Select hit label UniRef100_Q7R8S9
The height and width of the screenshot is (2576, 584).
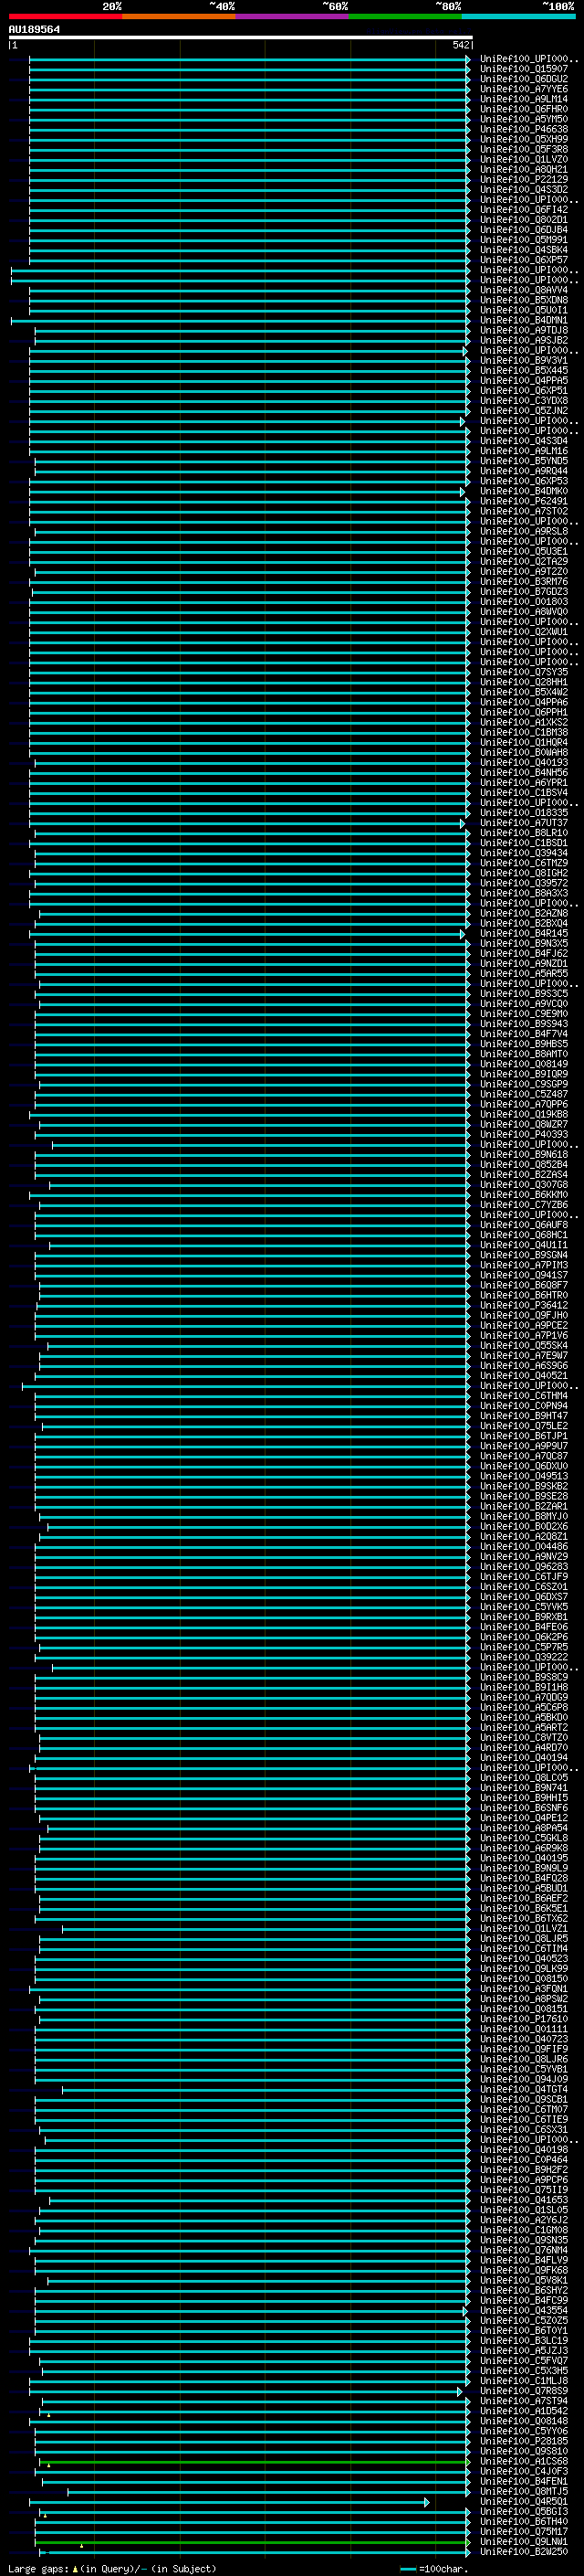coord(524,2390)
